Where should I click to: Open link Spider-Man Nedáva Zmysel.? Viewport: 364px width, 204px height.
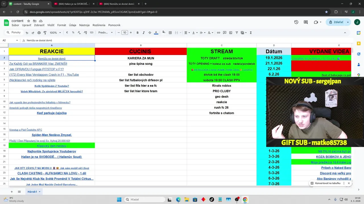tap(52, 135)
